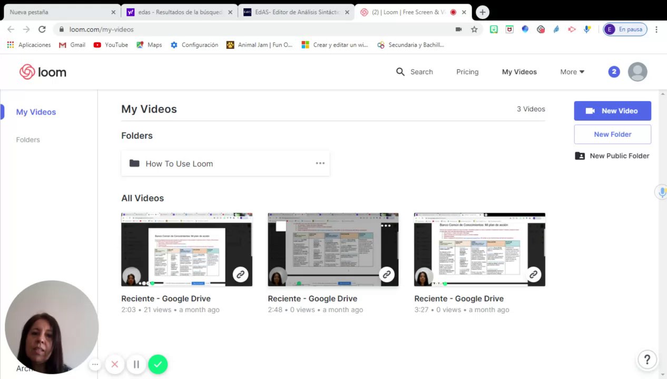
Task: Click the Loom logo in the header
Action: [43, 72]
